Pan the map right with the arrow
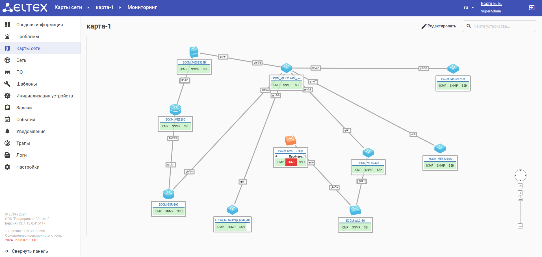The image size is (542, 257). 525,175
